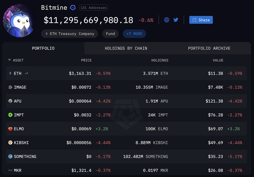Open Bitmine's Twitter profile icon
254x177 pixels.
pos(176,20)
